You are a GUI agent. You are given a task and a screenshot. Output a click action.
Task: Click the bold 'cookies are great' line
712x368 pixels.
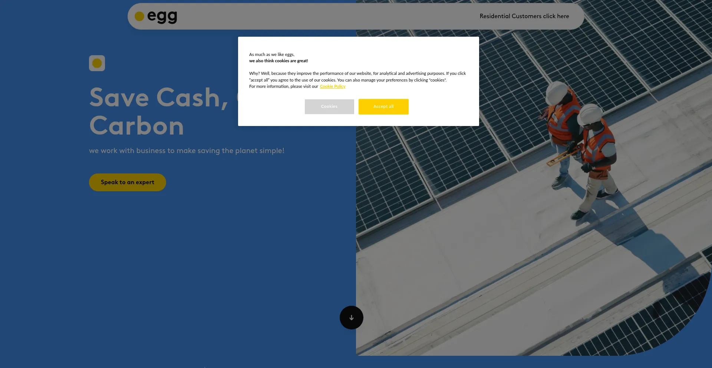278,61
